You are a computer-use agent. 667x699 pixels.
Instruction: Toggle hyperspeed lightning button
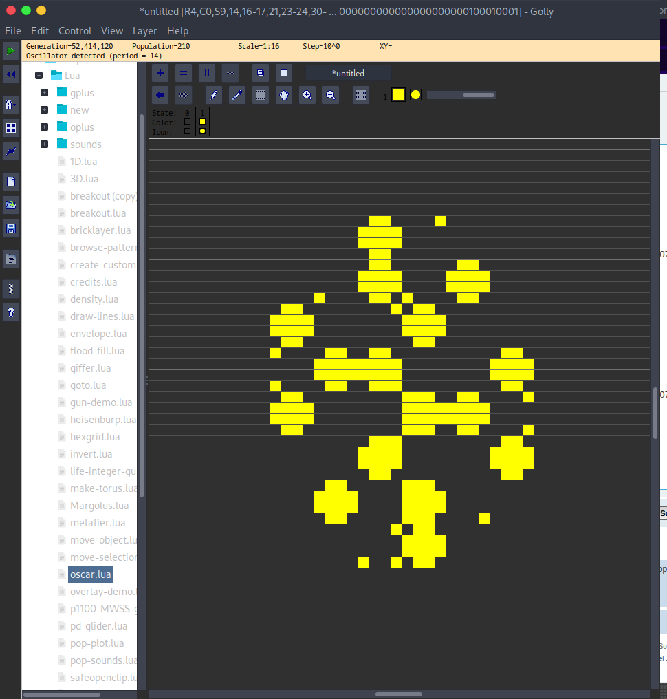(x=11, y=151)
